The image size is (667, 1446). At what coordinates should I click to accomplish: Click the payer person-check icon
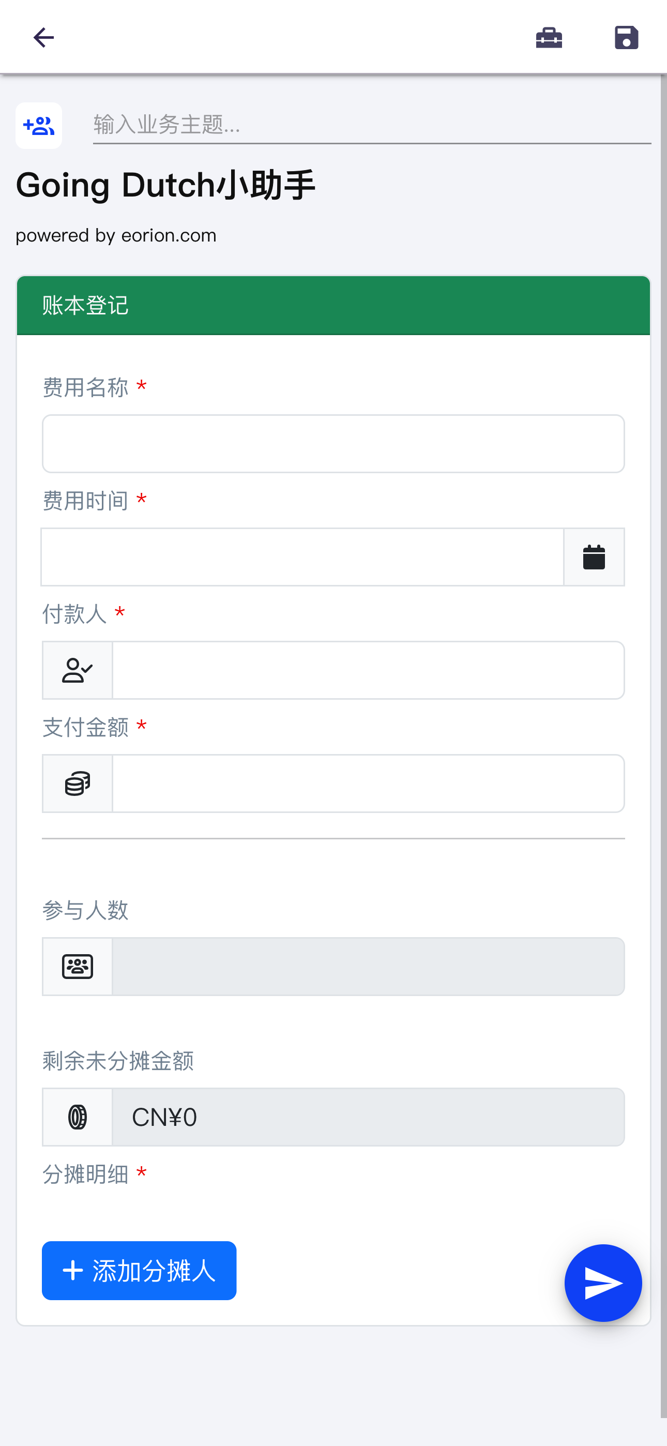(78, 670)
